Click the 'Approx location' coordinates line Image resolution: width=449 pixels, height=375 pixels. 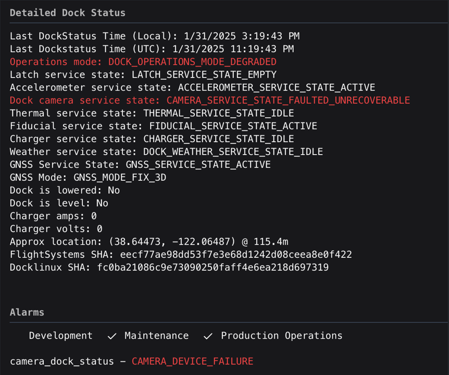[149, 242]
